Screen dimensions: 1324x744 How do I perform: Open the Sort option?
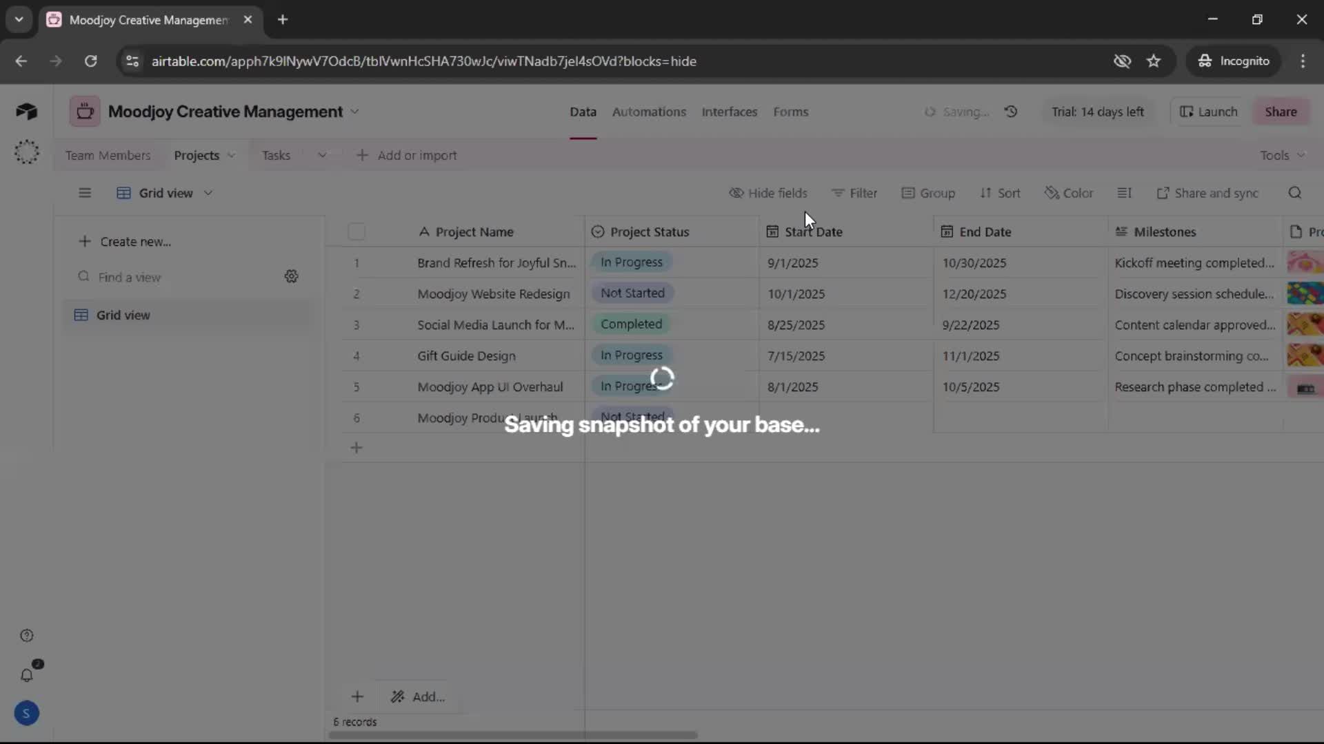tap(1000, 193)
